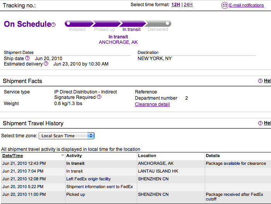Screen dimensions: 271x204
Task: Open the E-mail notifications link
Action: click(x=247, y=5)
